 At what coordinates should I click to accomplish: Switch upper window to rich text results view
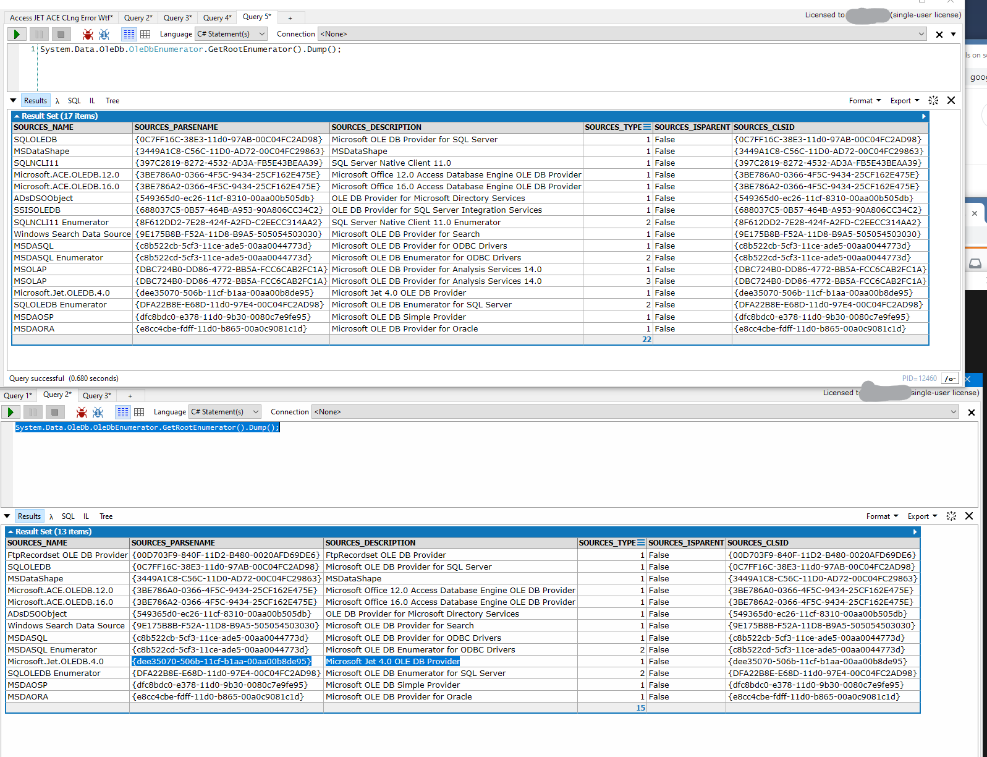[x=129, y=34]
